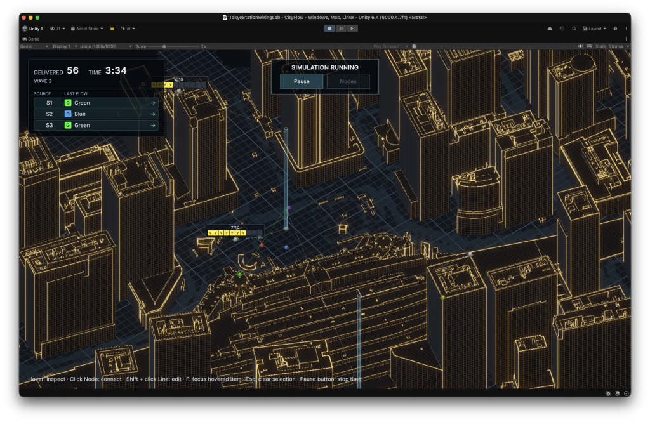Screen dimensions: 650x422
Task: Click the Unity 6 logo icon
Action: click(x=25, y=29)
